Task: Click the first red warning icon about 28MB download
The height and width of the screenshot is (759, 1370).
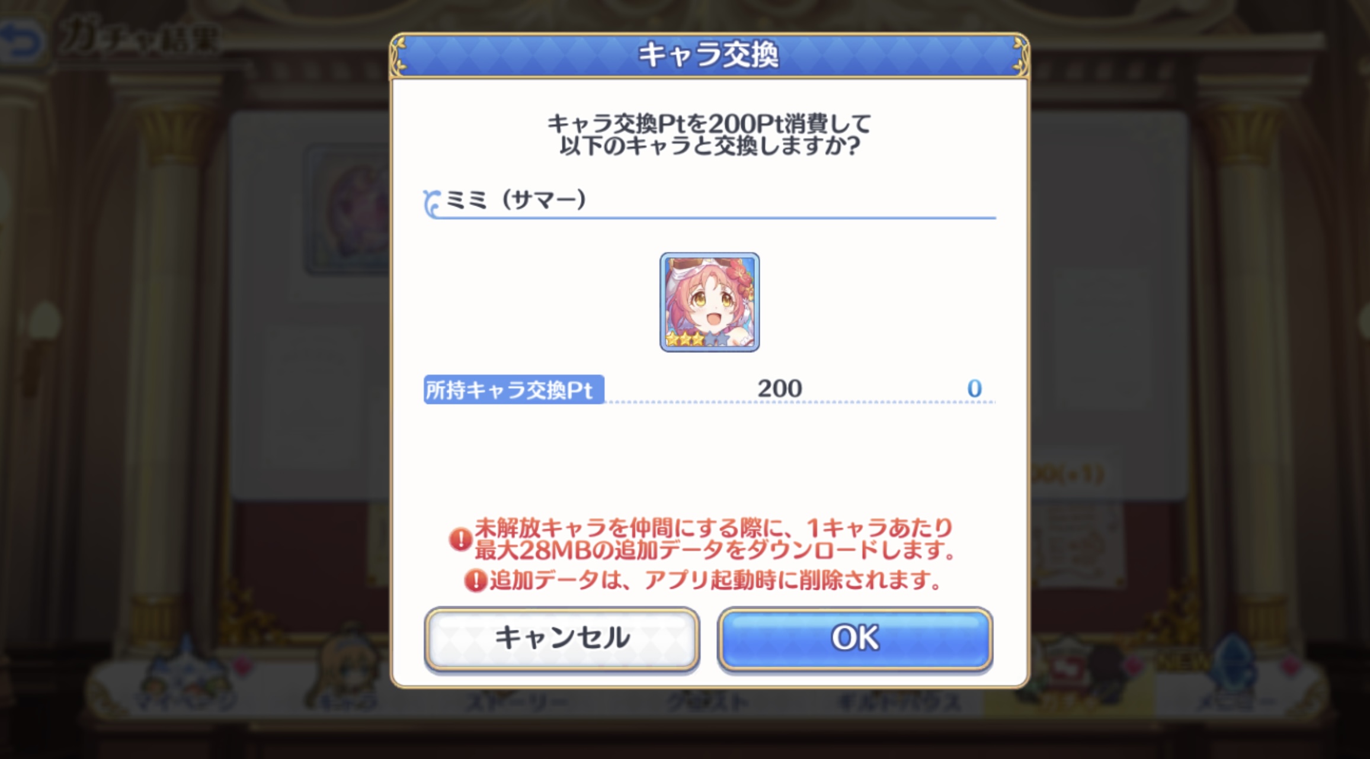Action: 460,539
